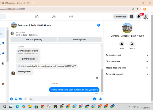
Task: Open notifications bell with 20+ badge
Action: tap(139, 16)
